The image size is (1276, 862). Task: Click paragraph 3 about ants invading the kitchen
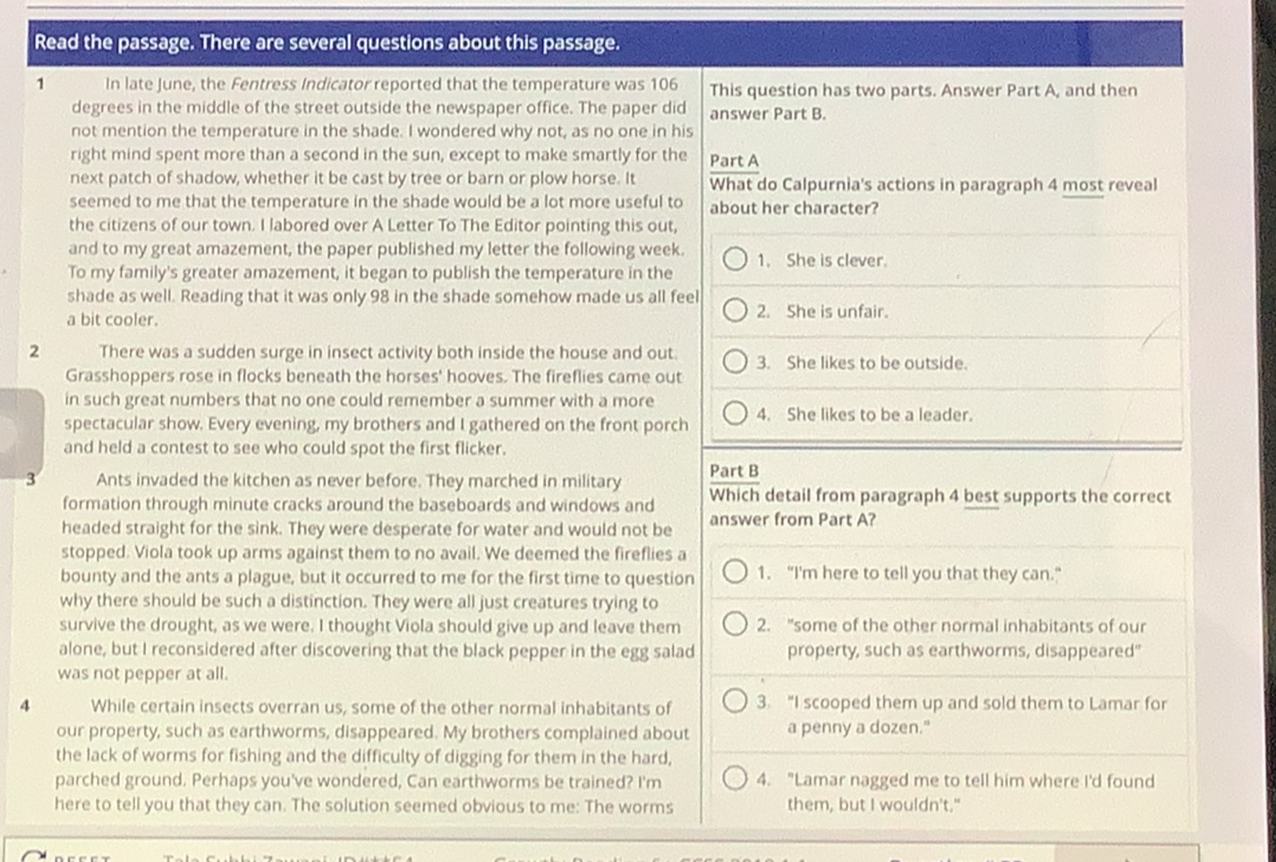pyautogui.click(x=377, y=576)
